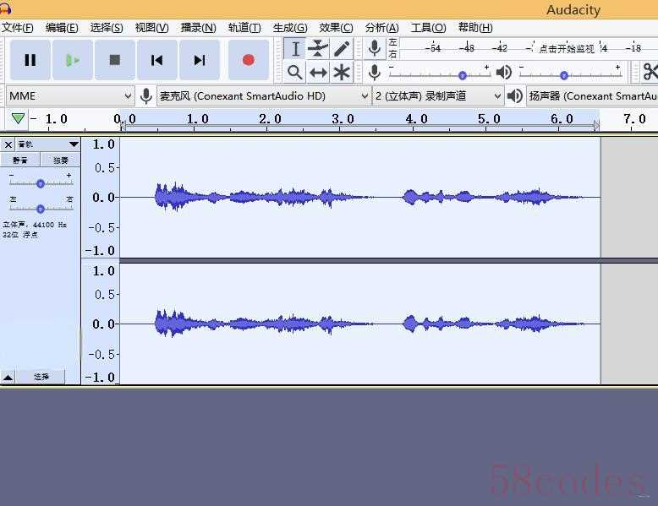Open the 文件(F) menu
This screenshot has width=658, height=506.
coord(17,28)
